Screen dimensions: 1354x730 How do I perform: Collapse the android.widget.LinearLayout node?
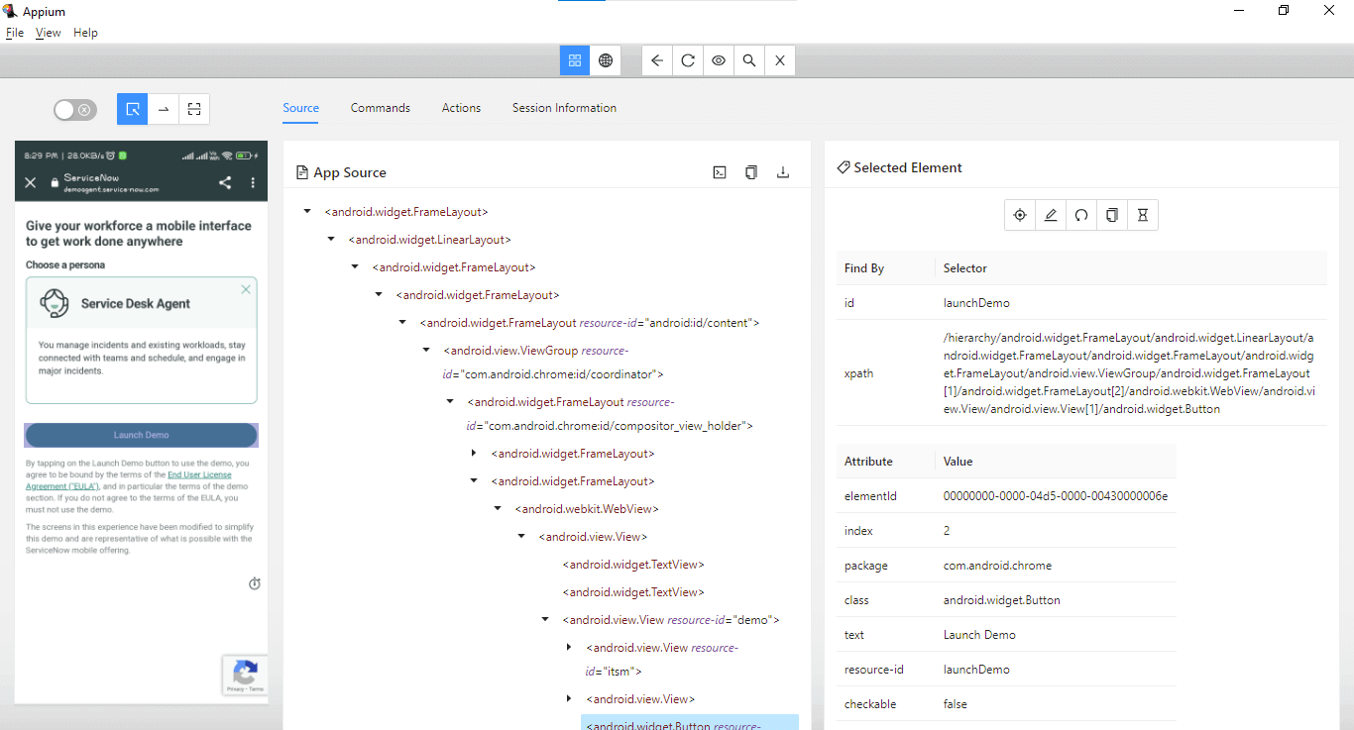(331, 240)
